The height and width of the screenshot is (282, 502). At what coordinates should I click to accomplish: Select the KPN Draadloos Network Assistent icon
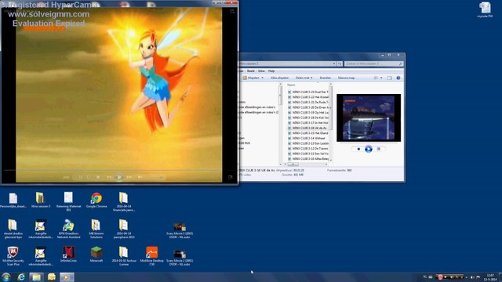pyautogui.click(x=68, y=229)
